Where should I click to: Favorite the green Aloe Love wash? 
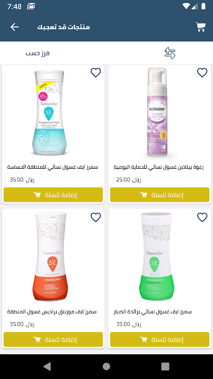point(202,217)
